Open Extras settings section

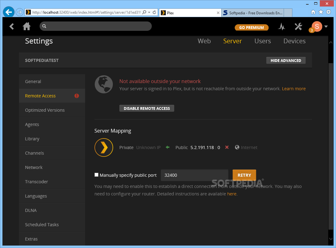point(52,239)
